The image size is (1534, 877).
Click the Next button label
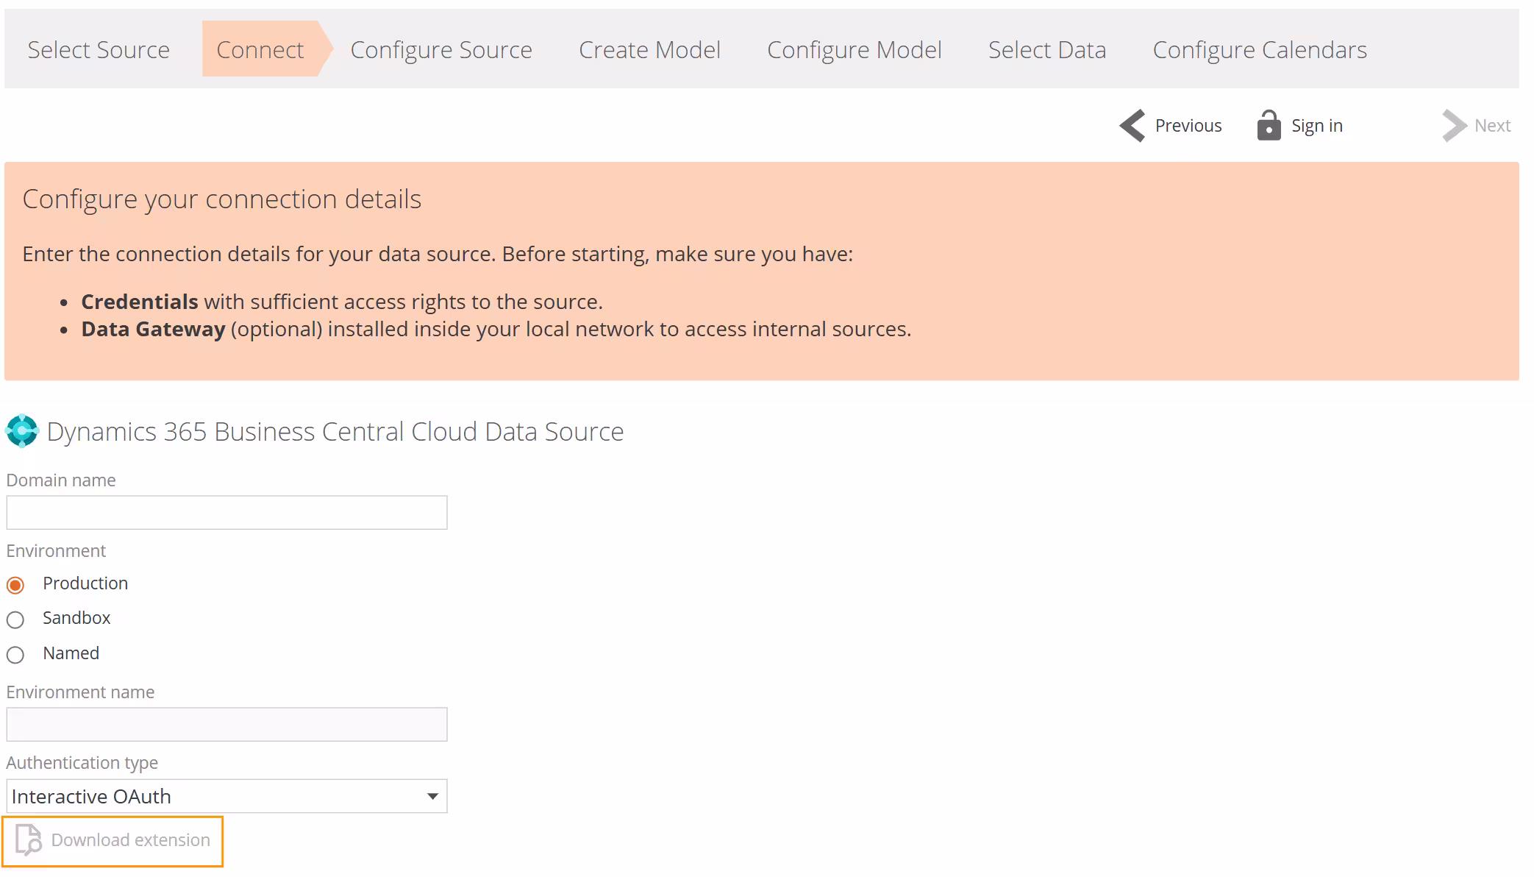[x=1492, y=126]
